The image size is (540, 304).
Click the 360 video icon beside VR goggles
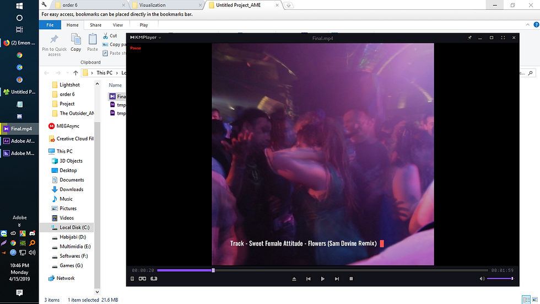[154, 279]
